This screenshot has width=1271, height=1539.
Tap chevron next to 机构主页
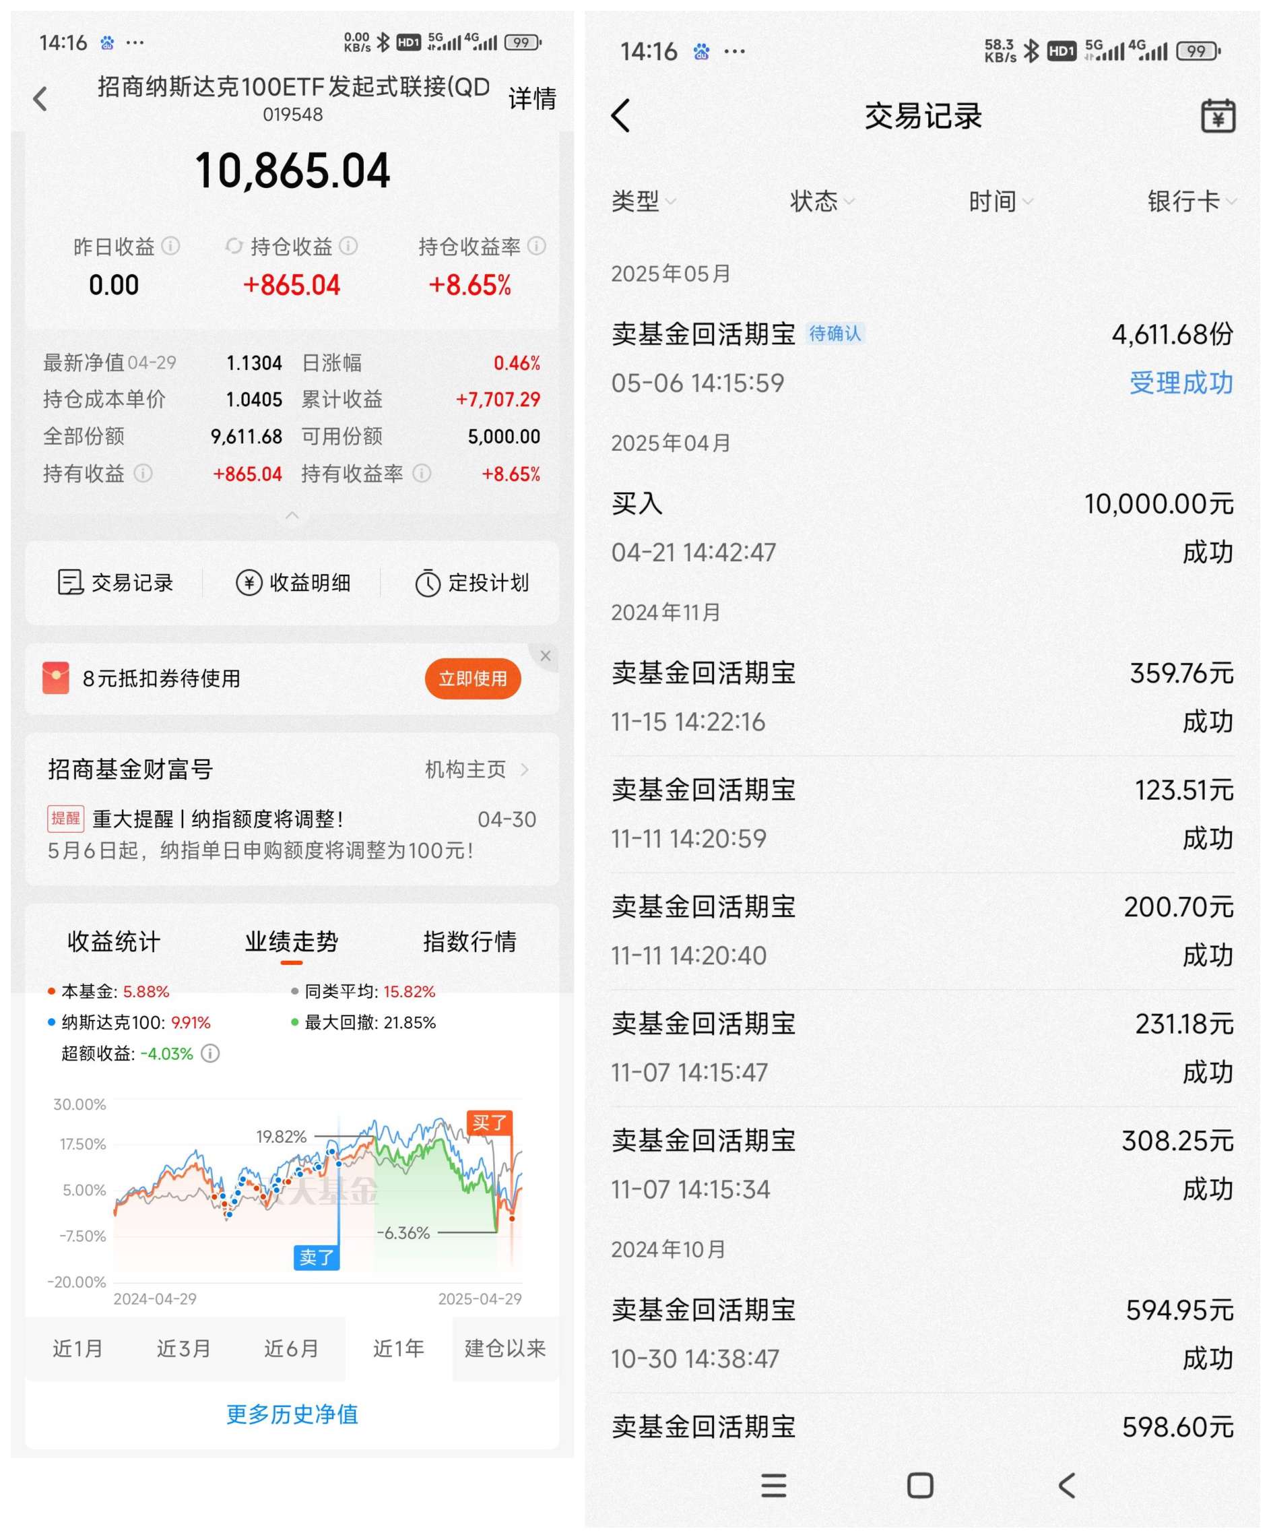click(x=524, y=769)
